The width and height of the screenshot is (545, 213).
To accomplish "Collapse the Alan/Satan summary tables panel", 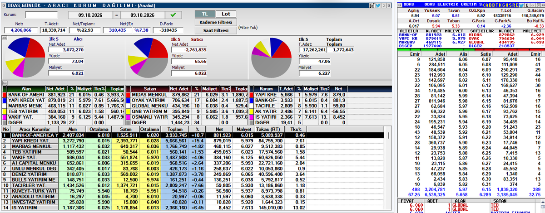I will tap(4, 82).
